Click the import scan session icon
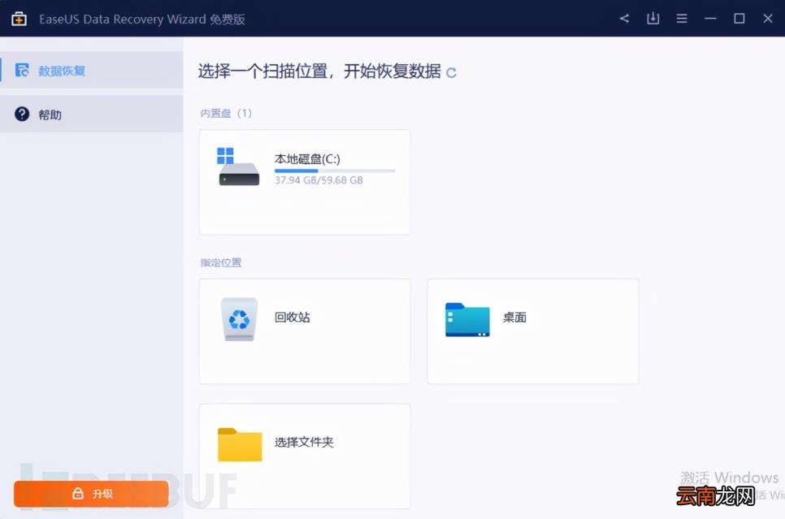 tap(653, 19)
